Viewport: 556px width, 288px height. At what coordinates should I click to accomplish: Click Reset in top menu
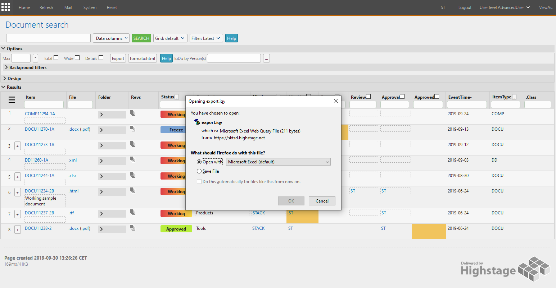[x=112, y=7]
